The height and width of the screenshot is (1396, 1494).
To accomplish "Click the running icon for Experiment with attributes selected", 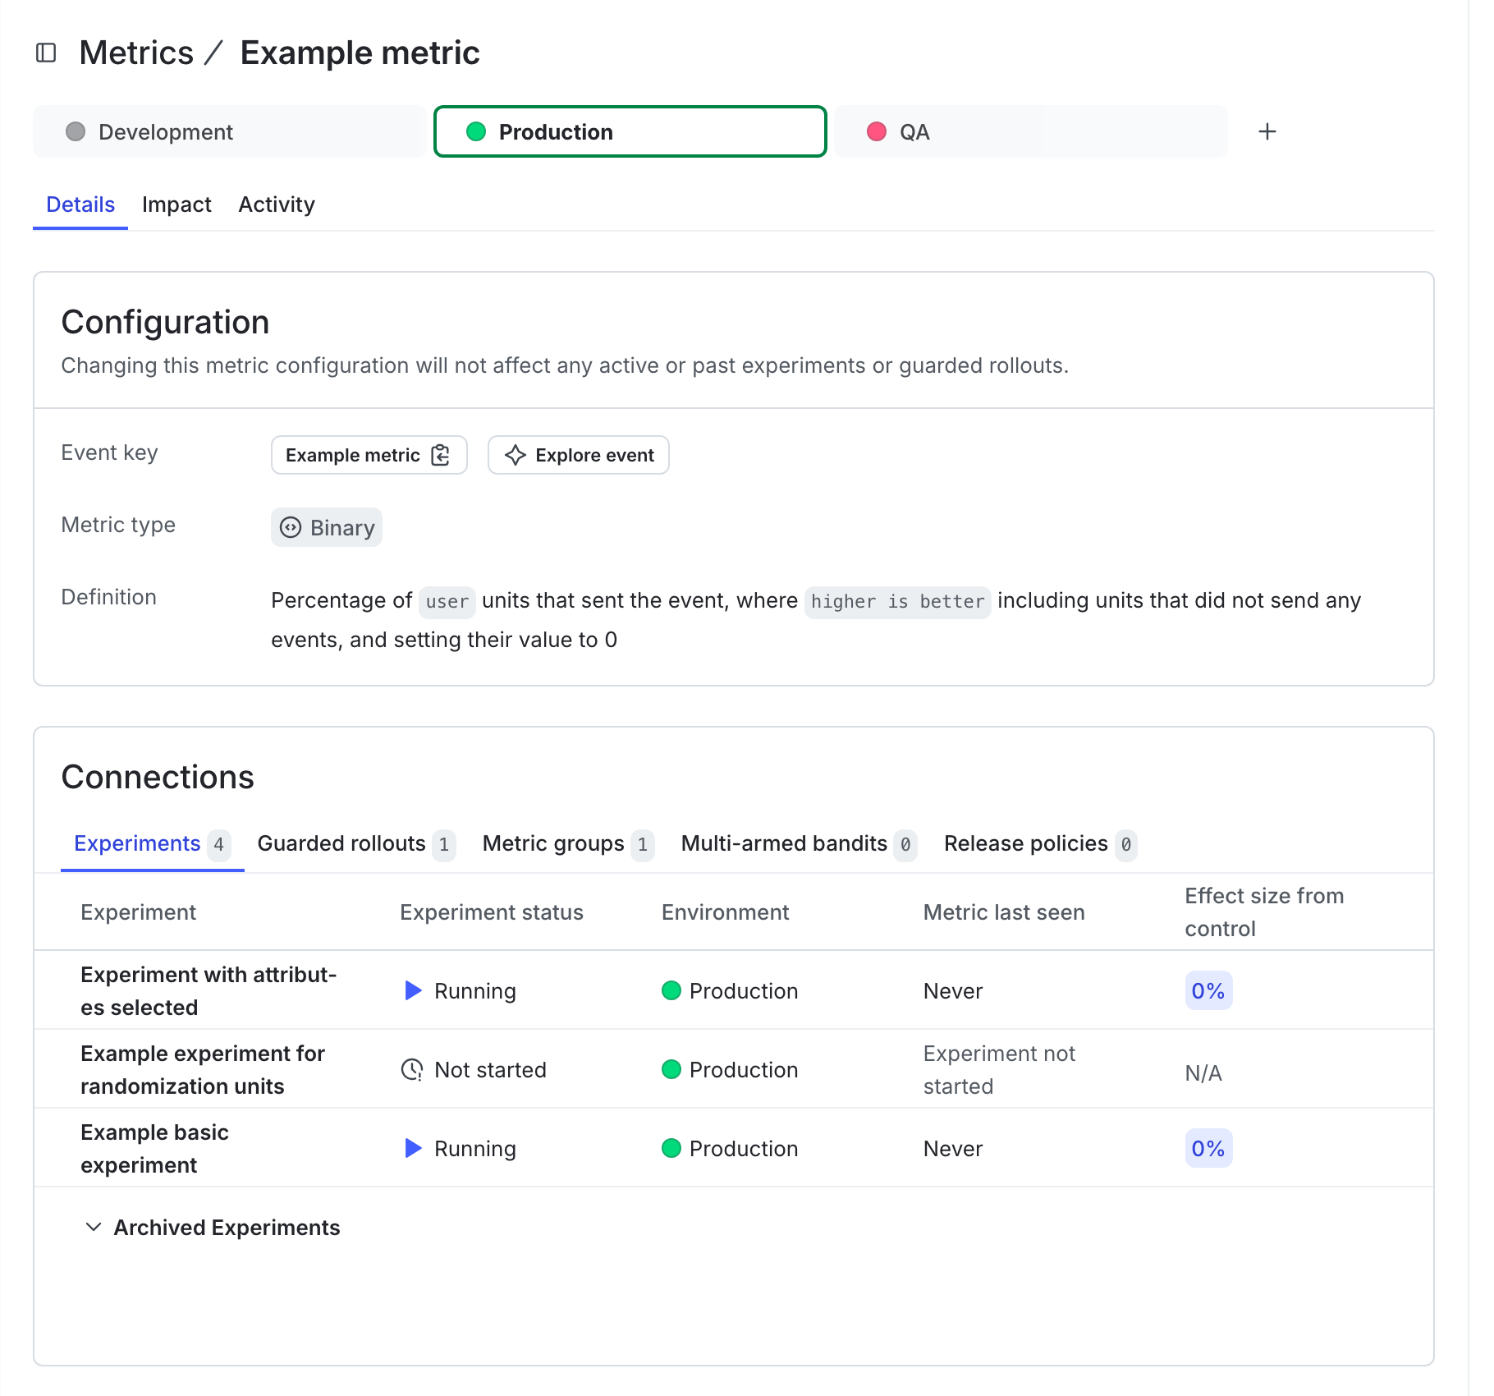I will pos(413,990).
